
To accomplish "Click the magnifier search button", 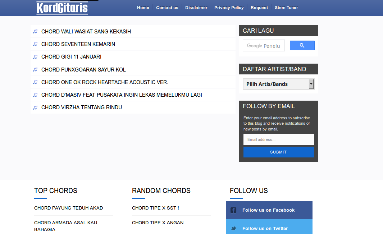I will coord(302,45).
